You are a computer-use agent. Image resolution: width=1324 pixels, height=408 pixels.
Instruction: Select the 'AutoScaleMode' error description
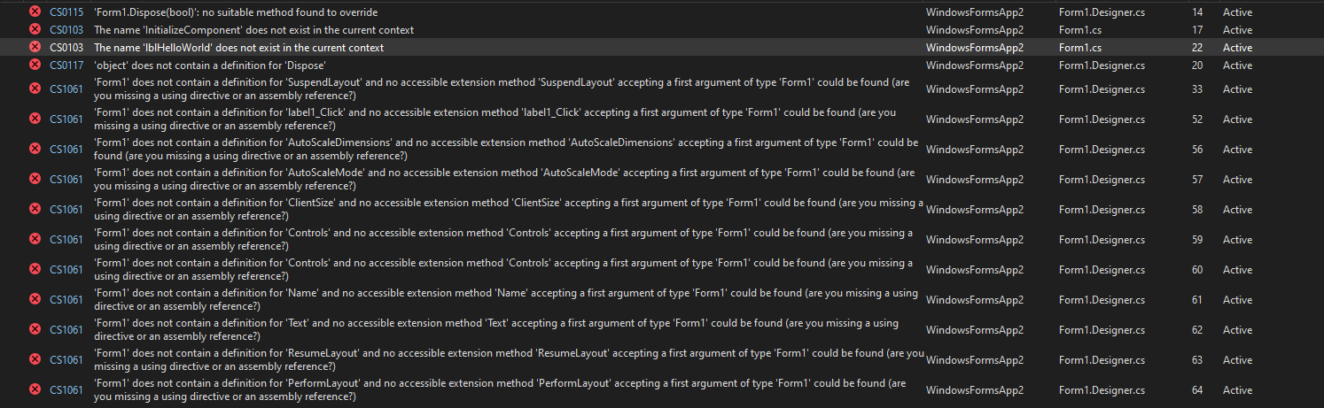[x=505, y=180]
